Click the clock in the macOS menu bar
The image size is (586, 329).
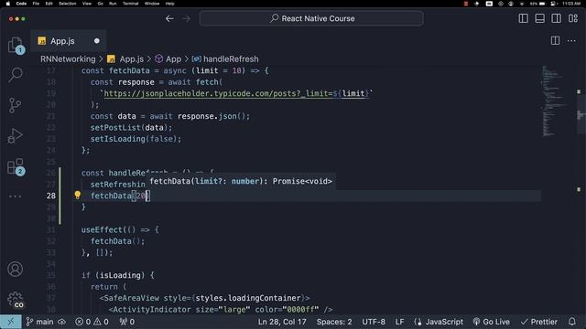pyautogui.click(x=571, y=4)
